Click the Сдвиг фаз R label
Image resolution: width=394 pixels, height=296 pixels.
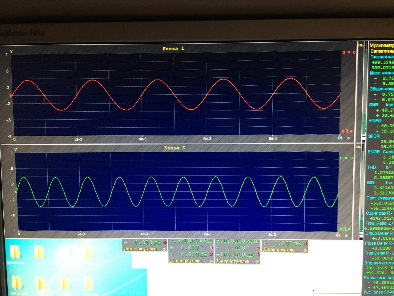378,213
